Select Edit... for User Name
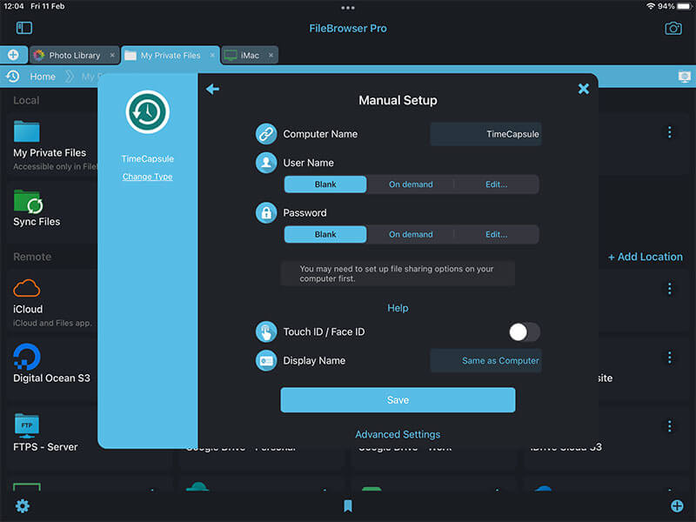Image resolution: width=696 pixels, height=522 pixels. point(496,184)
